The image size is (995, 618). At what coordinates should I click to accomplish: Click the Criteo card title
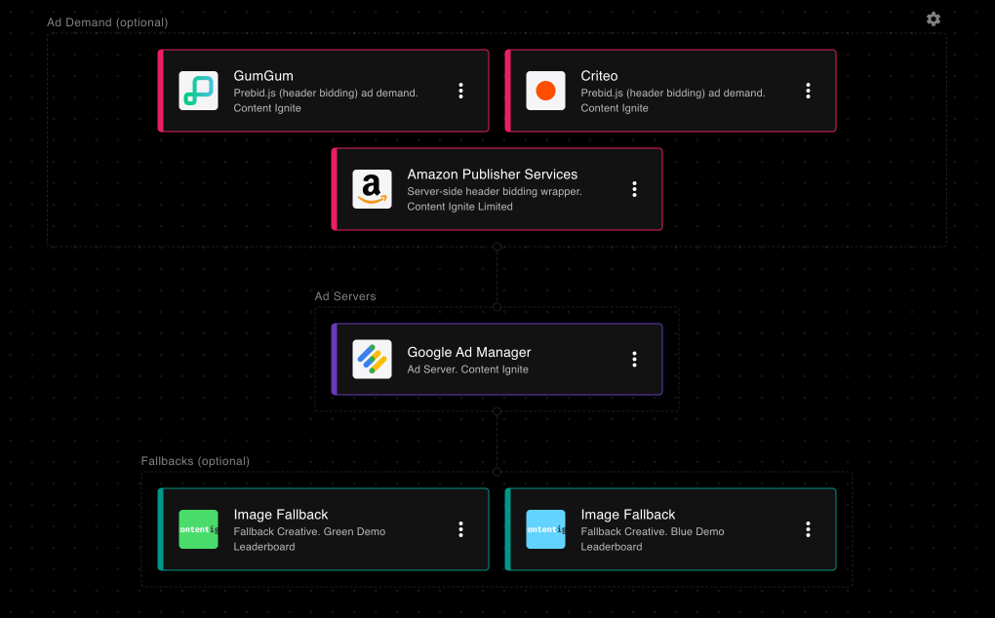click(x=599, y=76)
